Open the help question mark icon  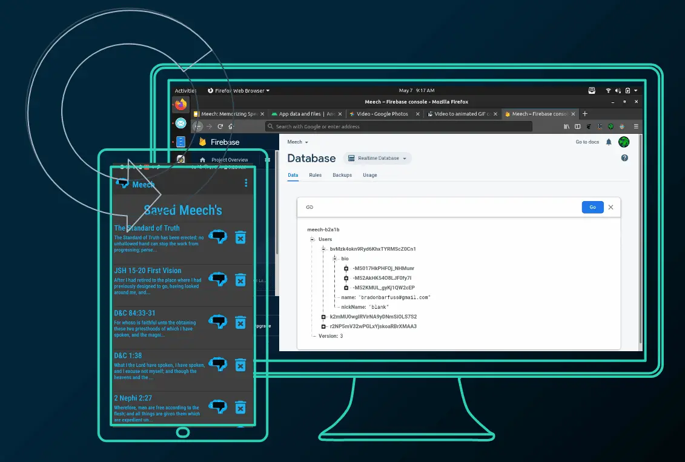pyautogui.click(x=624, y=158)
